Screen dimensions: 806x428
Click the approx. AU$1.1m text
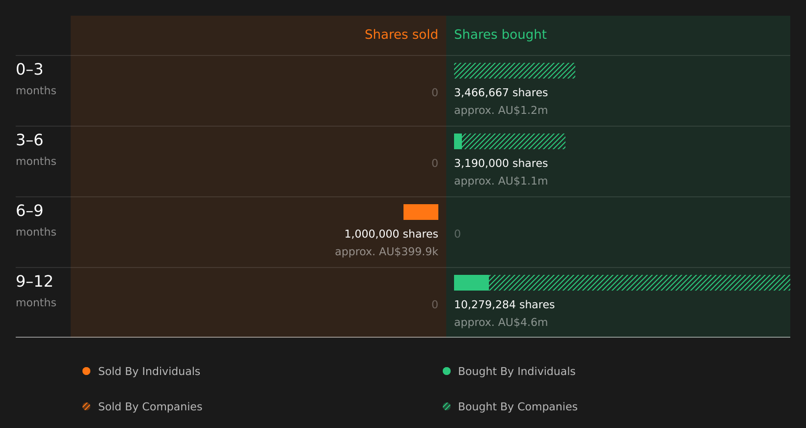coord(501,181)
